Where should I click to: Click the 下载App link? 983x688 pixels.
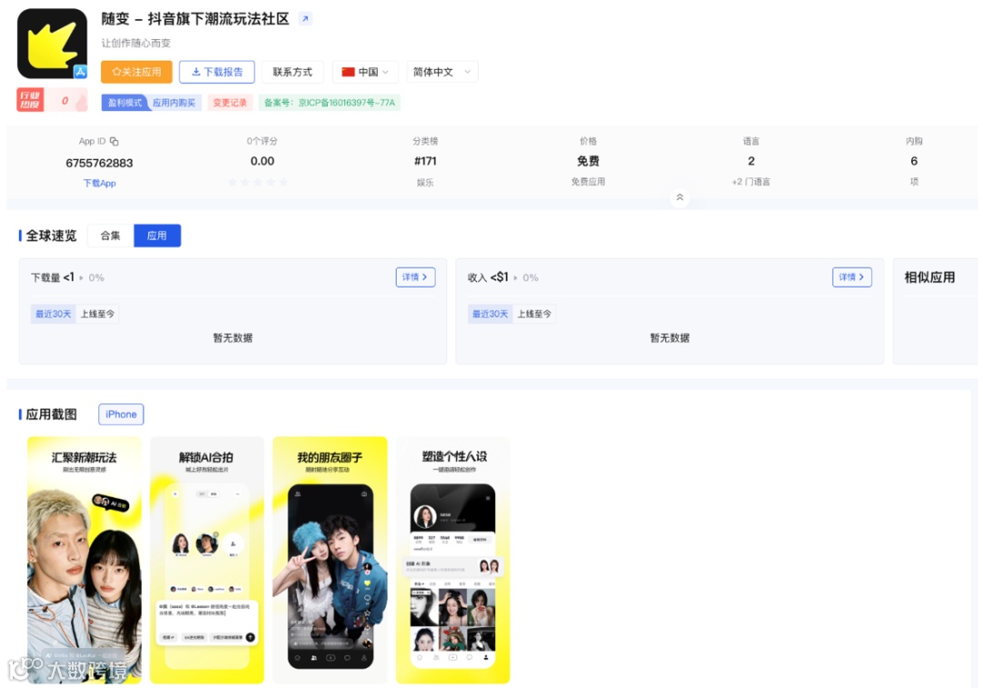pos(99,183)
